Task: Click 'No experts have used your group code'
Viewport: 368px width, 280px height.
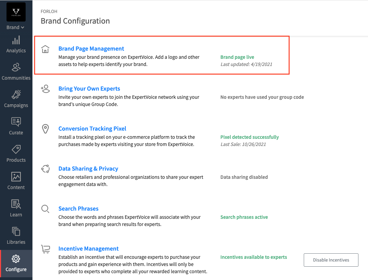Action: click(262, 97)
